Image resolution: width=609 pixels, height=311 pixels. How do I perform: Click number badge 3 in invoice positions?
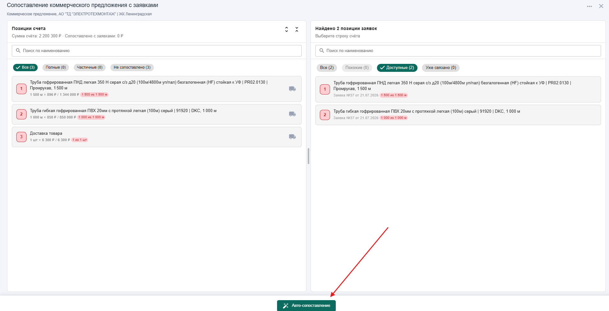pyautogui.click(x=21, y=137)
